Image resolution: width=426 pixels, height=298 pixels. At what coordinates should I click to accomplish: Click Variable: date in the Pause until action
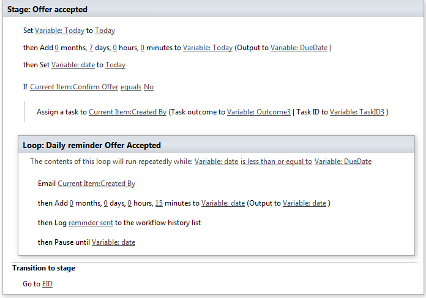coord(113,242)
